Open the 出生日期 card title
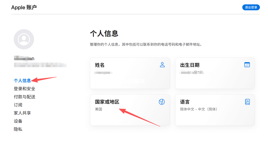The image size is (268, 167). [x=190, y=65]
